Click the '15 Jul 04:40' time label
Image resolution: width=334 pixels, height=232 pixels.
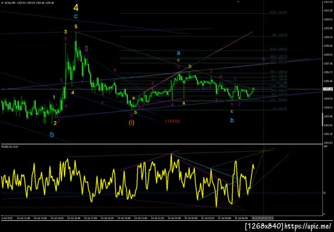(224, 218)
